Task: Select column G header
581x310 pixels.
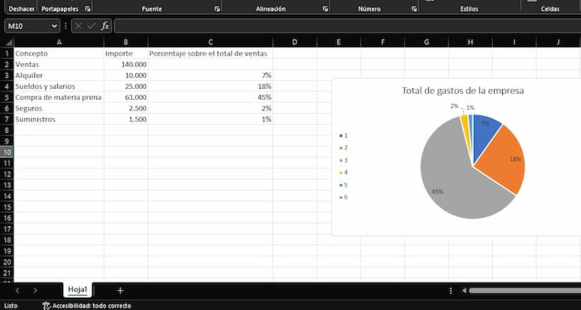Action: click(427, 42)
